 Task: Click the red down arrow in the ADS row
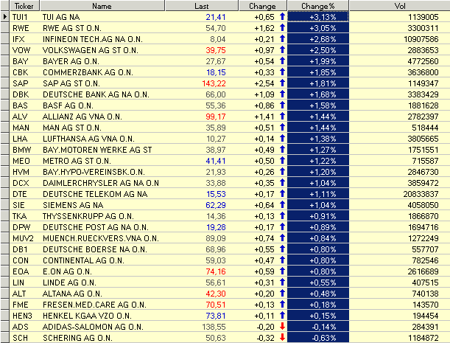click(282, 326)
